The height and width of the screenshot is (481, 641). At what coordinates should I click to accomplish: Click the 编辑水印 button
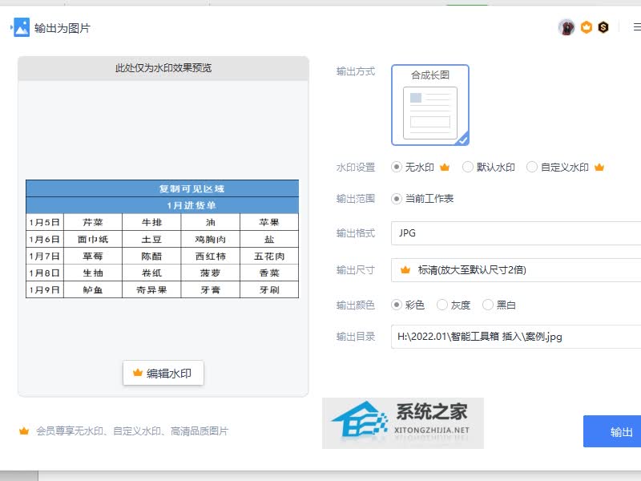pyautogui.click(x=162, y=373)
